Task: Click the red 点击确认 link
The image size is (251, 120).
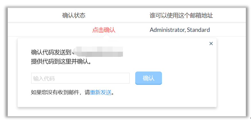Action: point(104,30)
